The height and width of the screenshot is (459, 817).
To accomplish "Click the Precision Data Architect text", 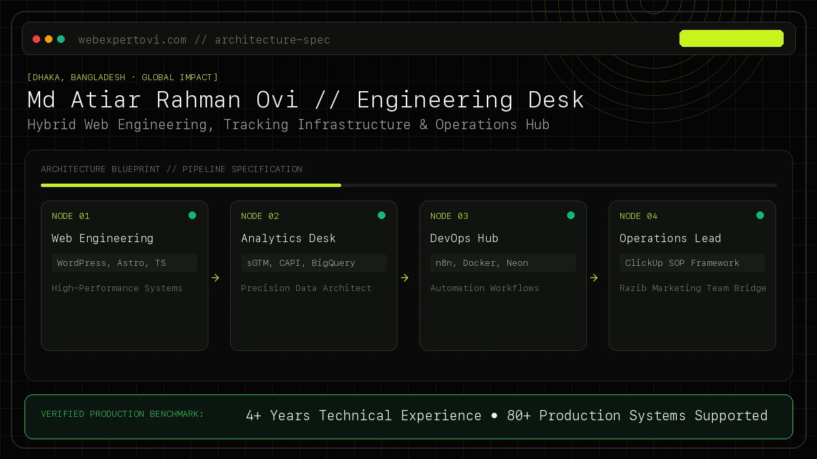I will (x=306, y=288).
